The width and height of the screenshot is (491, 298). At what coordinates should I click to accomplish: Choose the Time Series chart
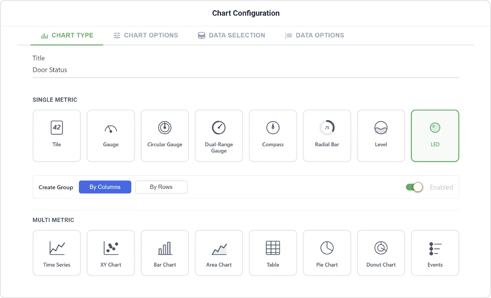(57, 253)
